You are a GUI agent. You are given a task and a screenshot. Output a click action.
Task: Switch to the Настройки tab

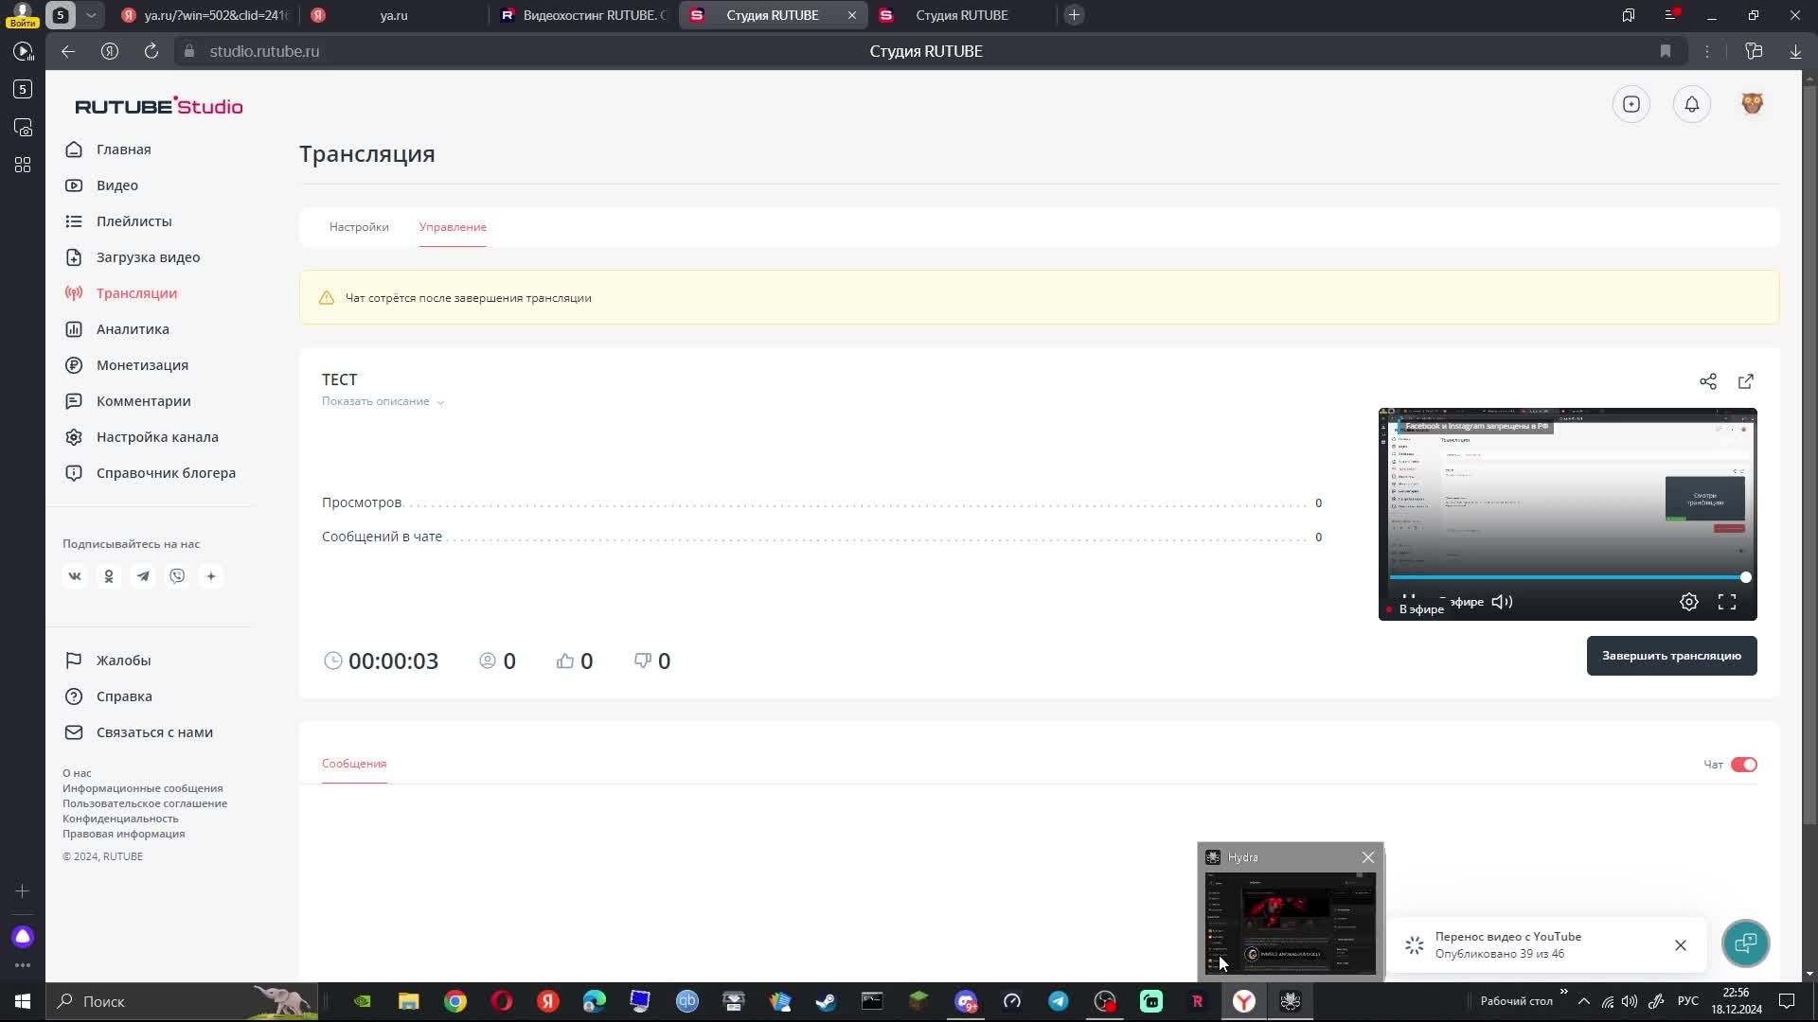(359, 227)
